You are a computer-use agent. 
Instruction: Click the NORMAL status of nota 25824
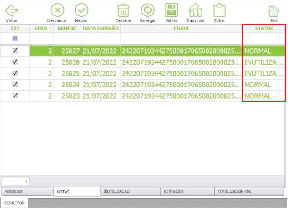pos(264,85)
